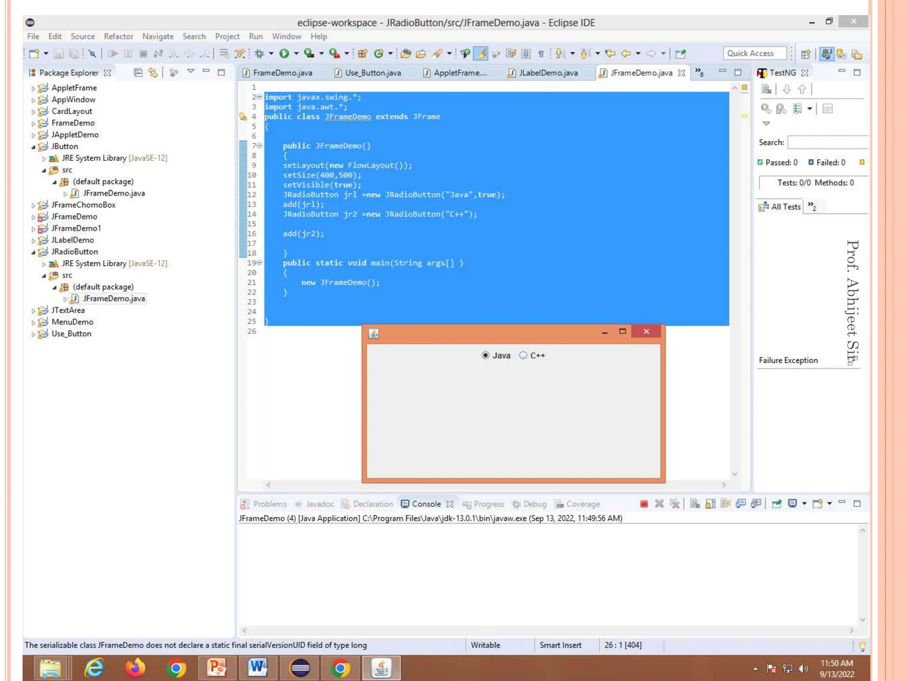The height and width of the screenshot is (681, 908).
Task: Click the Quick Access search field
Action: point(754,53)
